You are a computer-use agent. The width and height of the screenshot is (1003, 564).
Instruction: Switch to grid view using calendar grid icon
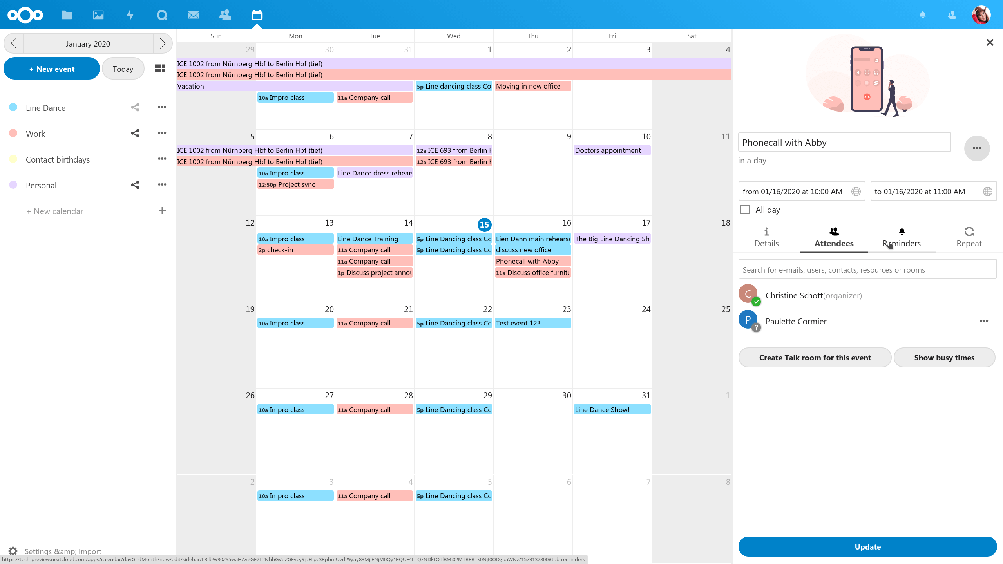point(159,68)
